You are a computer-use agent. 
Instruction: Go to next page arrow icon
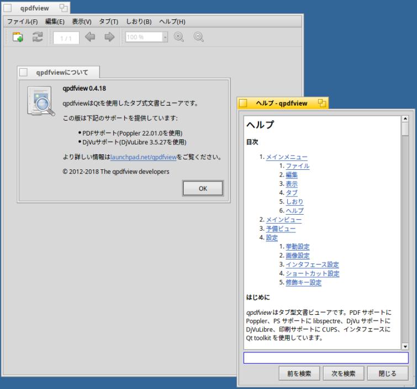[x=109, y=37]
